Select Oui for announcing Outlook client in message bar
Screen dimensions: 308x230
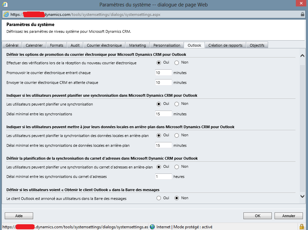click(x=159, y=198)
